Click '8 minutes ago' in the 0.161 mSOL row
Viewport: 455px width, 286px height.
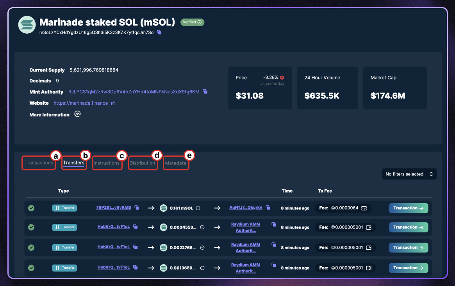pyautogui.click(x=295, y=208)
